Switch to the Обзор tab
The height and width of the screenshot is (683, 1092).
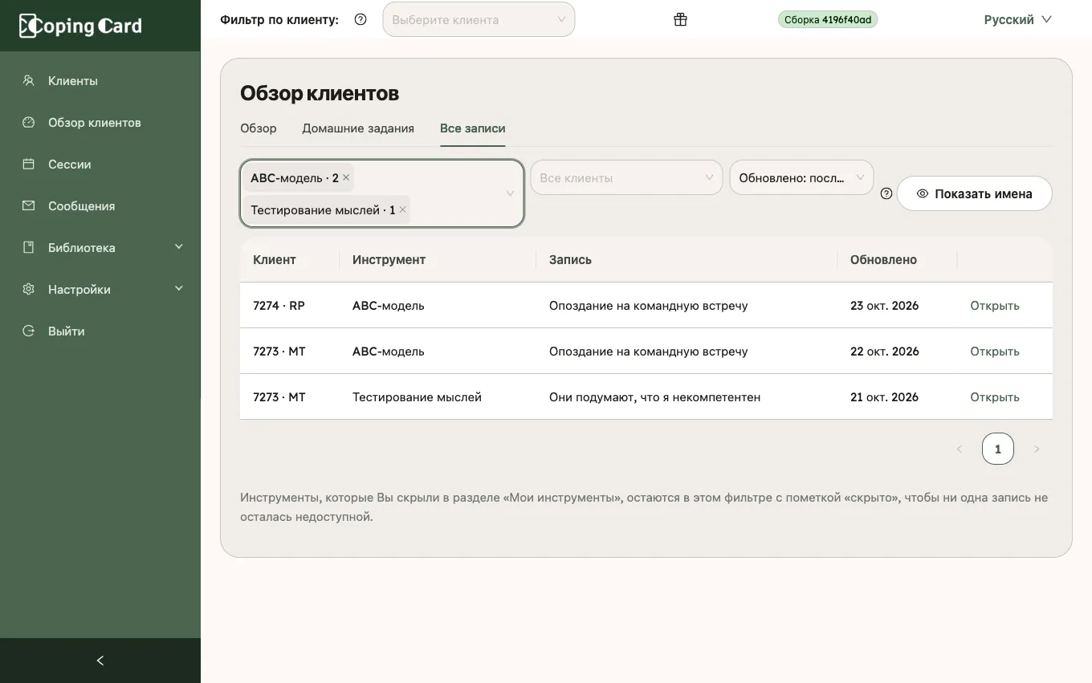click(x=259, y=128)
